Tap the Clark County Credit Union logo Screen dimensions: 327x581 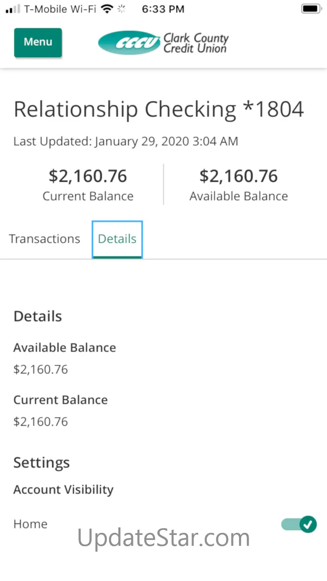click(163, 43)
